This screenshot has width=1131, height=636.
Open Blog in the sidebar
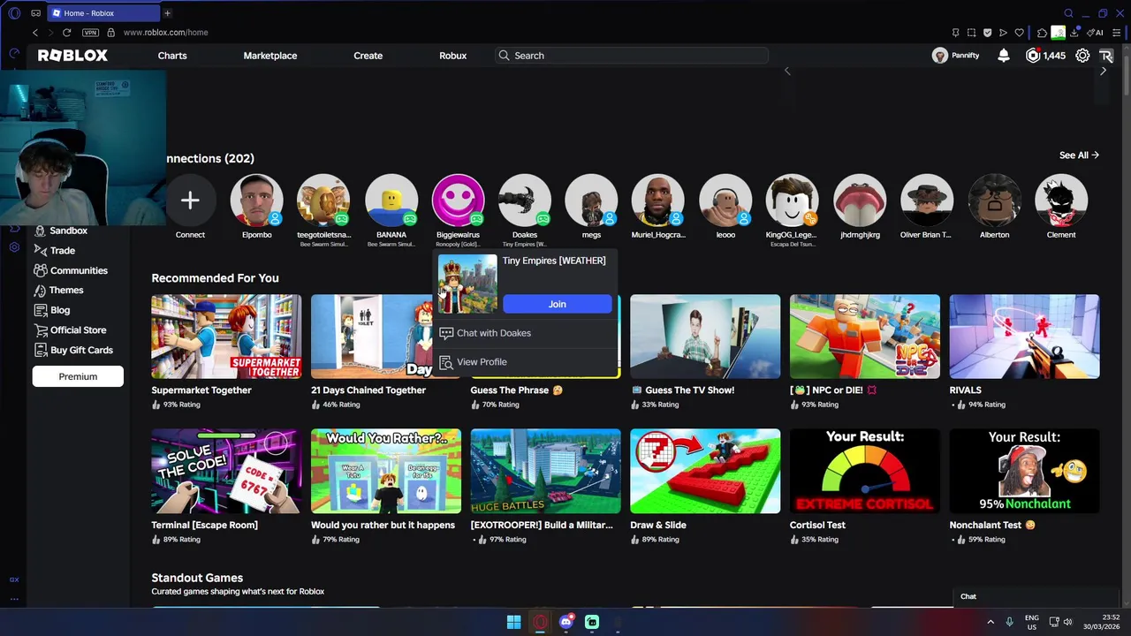click(x=51, y=310)
